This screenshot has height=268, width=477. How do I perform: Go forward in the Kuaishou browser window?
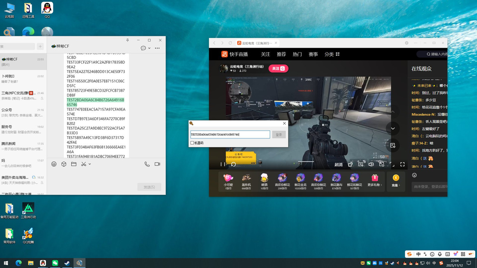222,43
